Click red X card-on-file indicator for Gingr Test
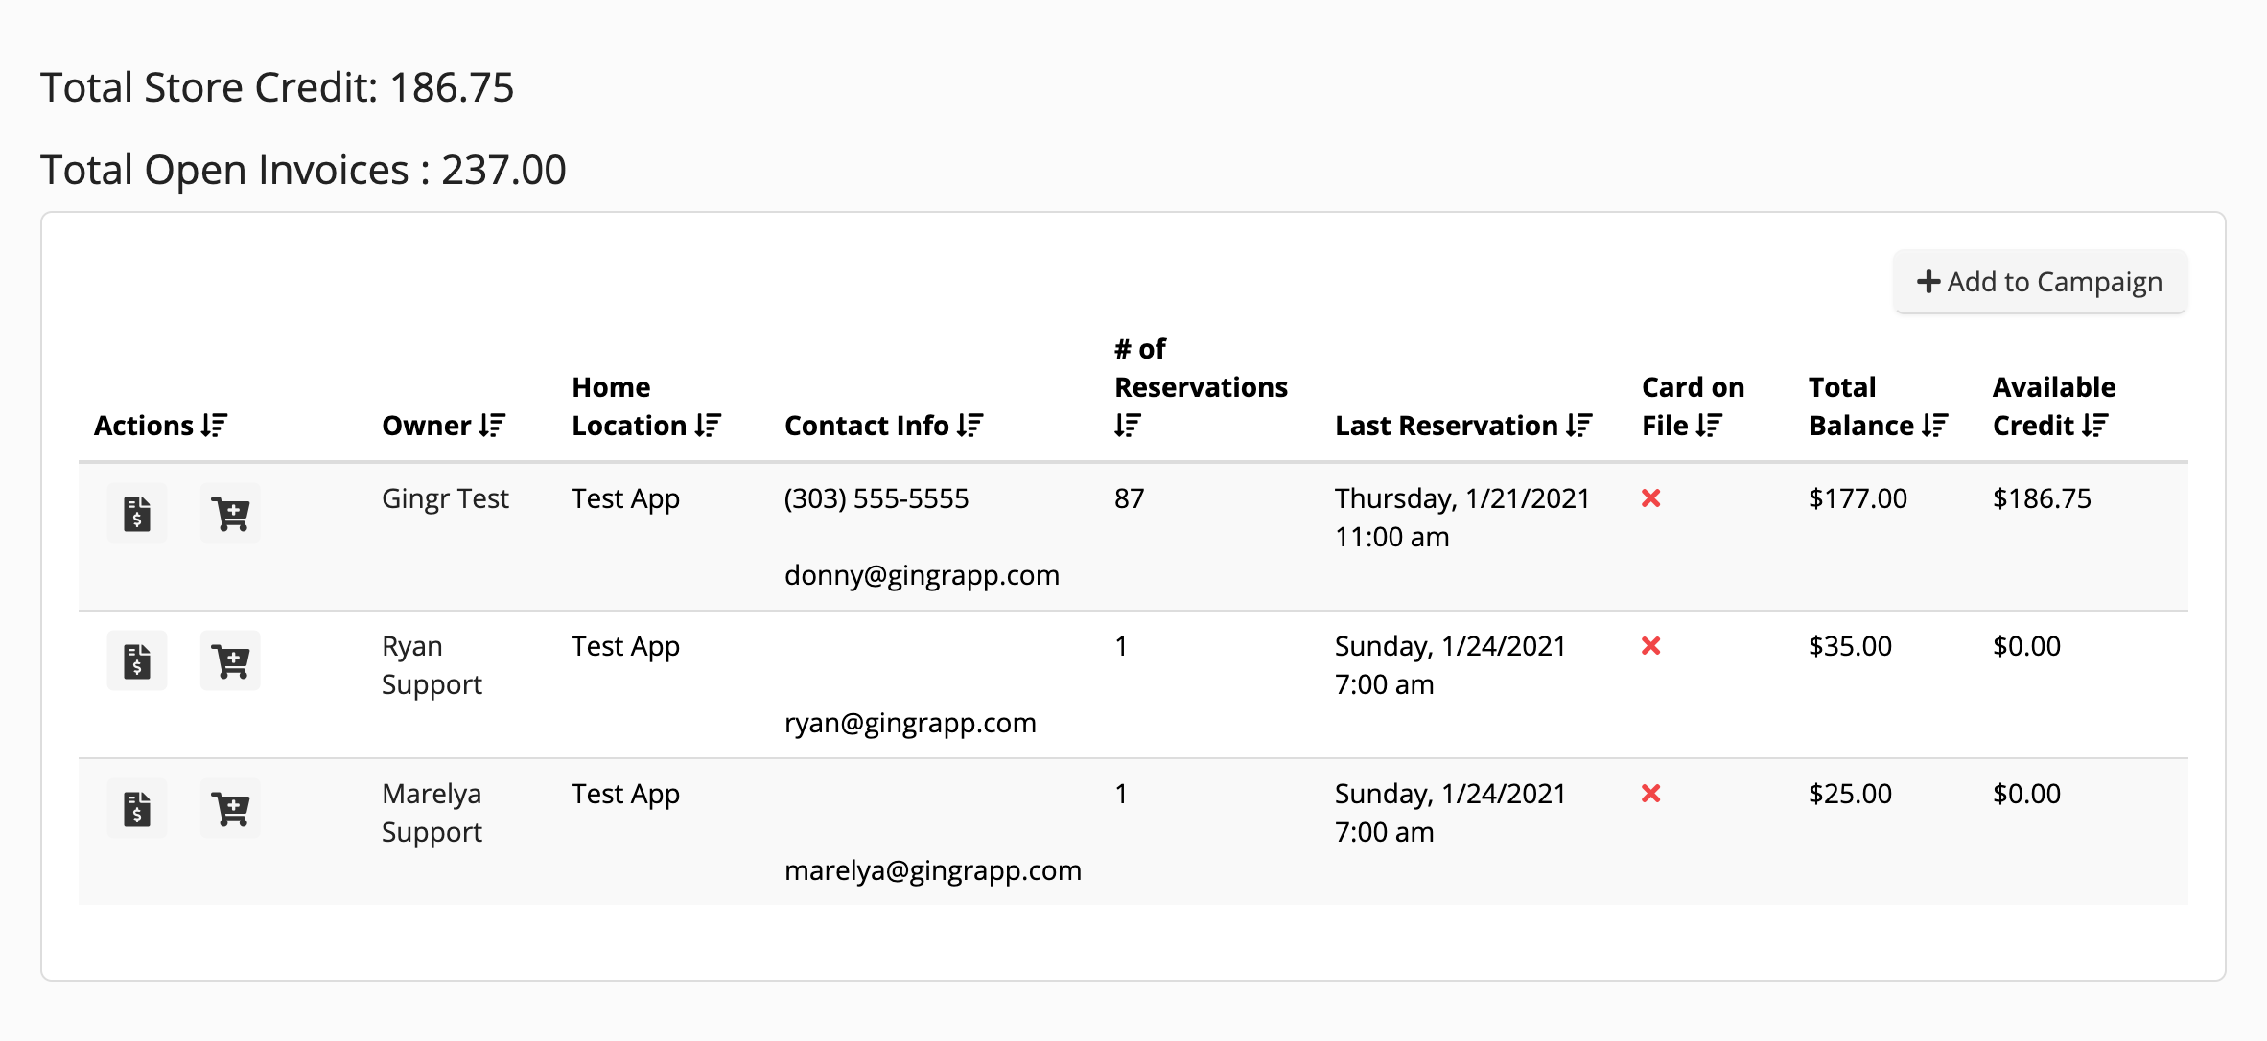Viewport: 2267px width, 1041px height. 1650,499
